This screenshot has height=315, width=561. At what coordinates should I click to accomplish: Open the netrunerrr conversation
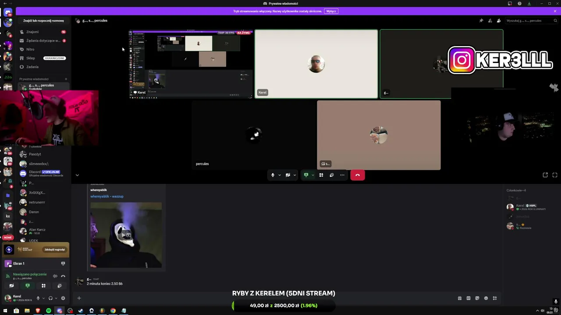tap(43, 202)
